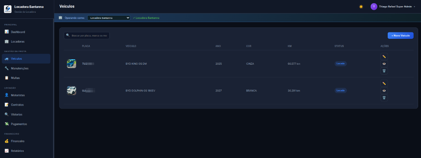This screenshot has height=158, width=421.
Task: Open Multas section
Action: point(26,78)
